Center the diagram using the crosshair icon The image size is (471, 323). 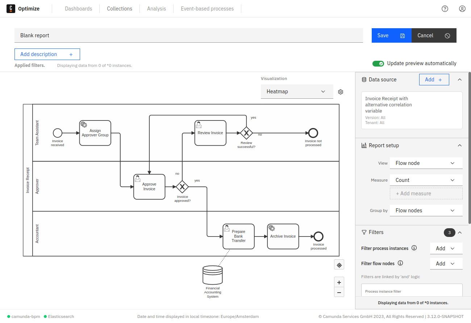(x=339, y=264)
